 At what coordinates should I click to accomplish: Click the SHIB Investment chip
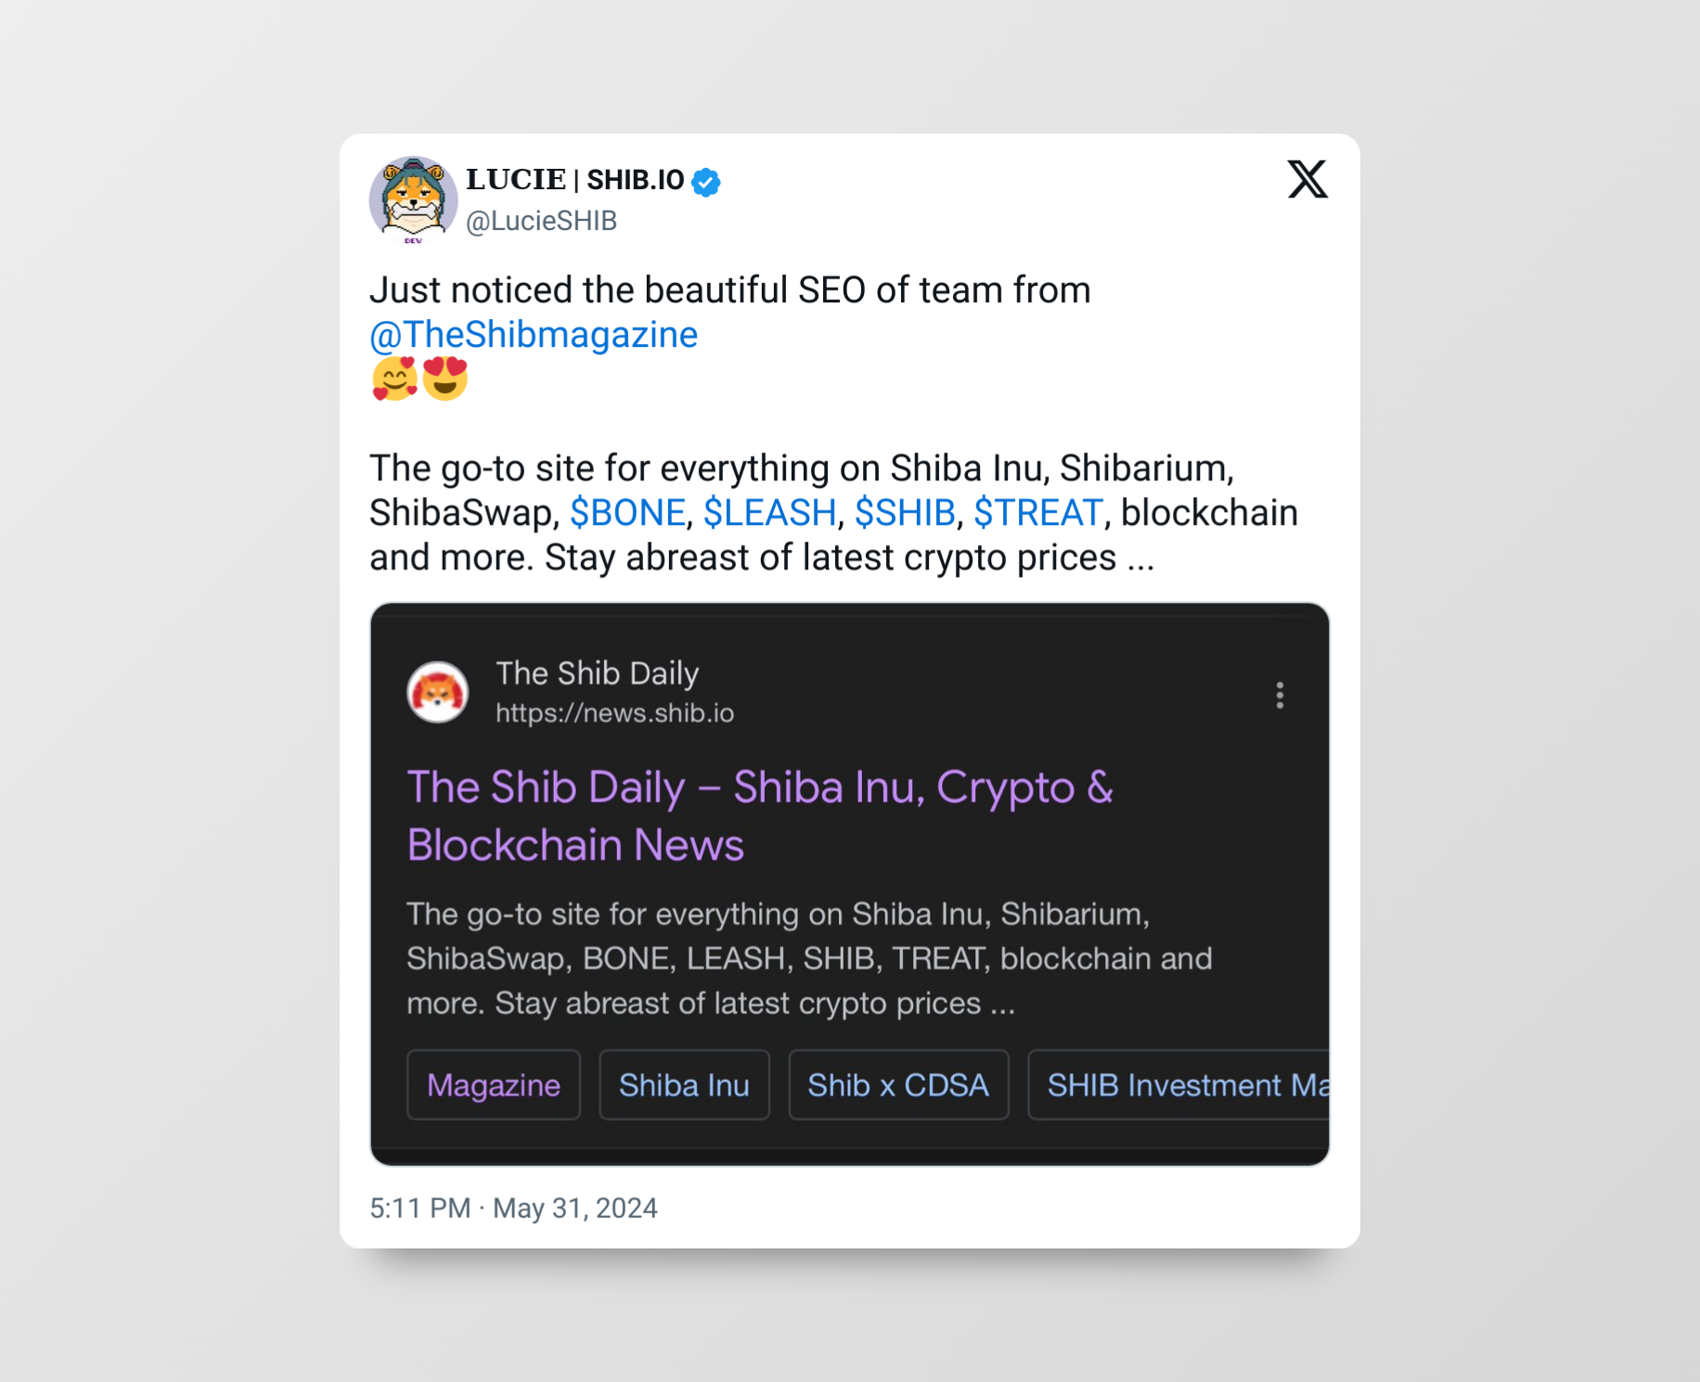point(1178,1085)
